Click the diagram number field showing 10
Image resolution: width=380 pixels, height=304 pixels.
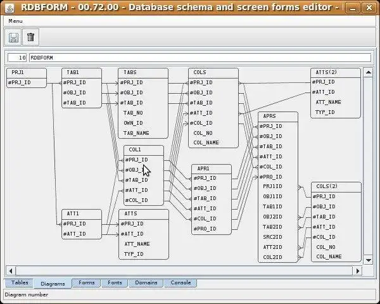pyautogui.click(x=17, y=58)
